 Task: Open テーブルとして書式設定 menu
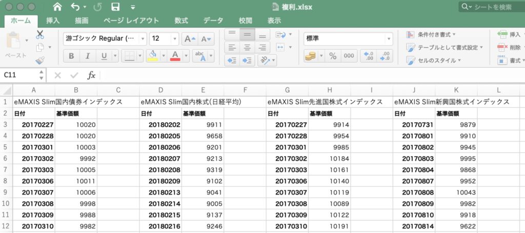click(x=445, y=47)
